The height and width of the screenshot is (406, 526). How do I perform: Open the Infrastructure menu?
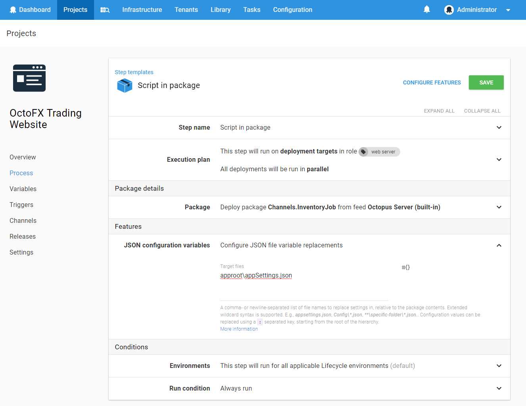click(x=142, y=10)
